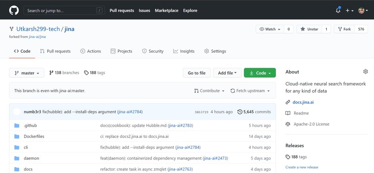
Task: Open the daemon folder
Action: click(x=31, y=158)
